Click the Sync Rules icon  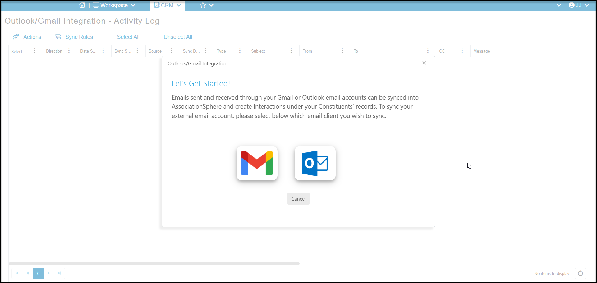(58, 37)
